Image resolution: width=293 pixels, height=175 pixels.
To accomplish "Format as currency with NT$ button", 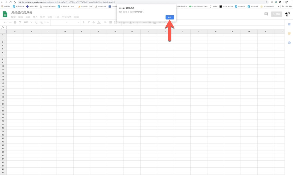I will pos(26,22).
